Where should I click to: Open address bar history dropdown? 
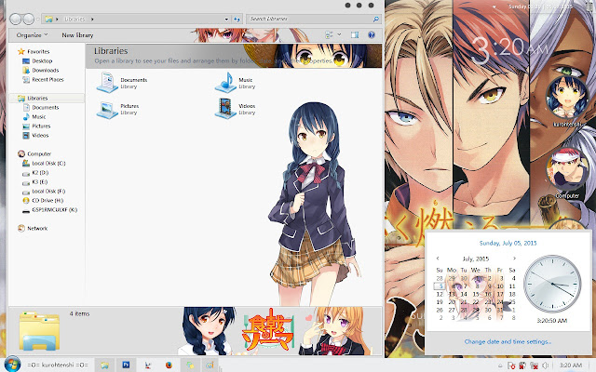pos(226,19)
